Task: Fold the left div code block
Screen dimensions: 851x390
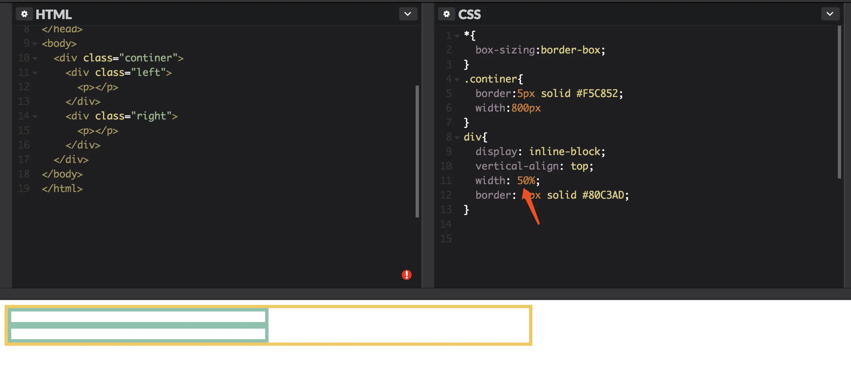Action: click(x=35, y=73)
